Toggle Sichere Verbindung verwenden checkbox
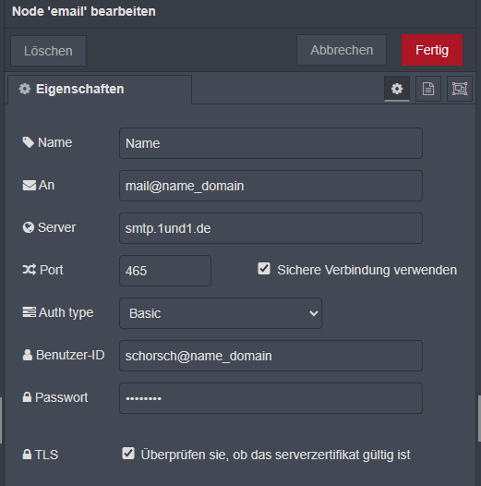Screen dimensions: 481x486 [264, 269]
